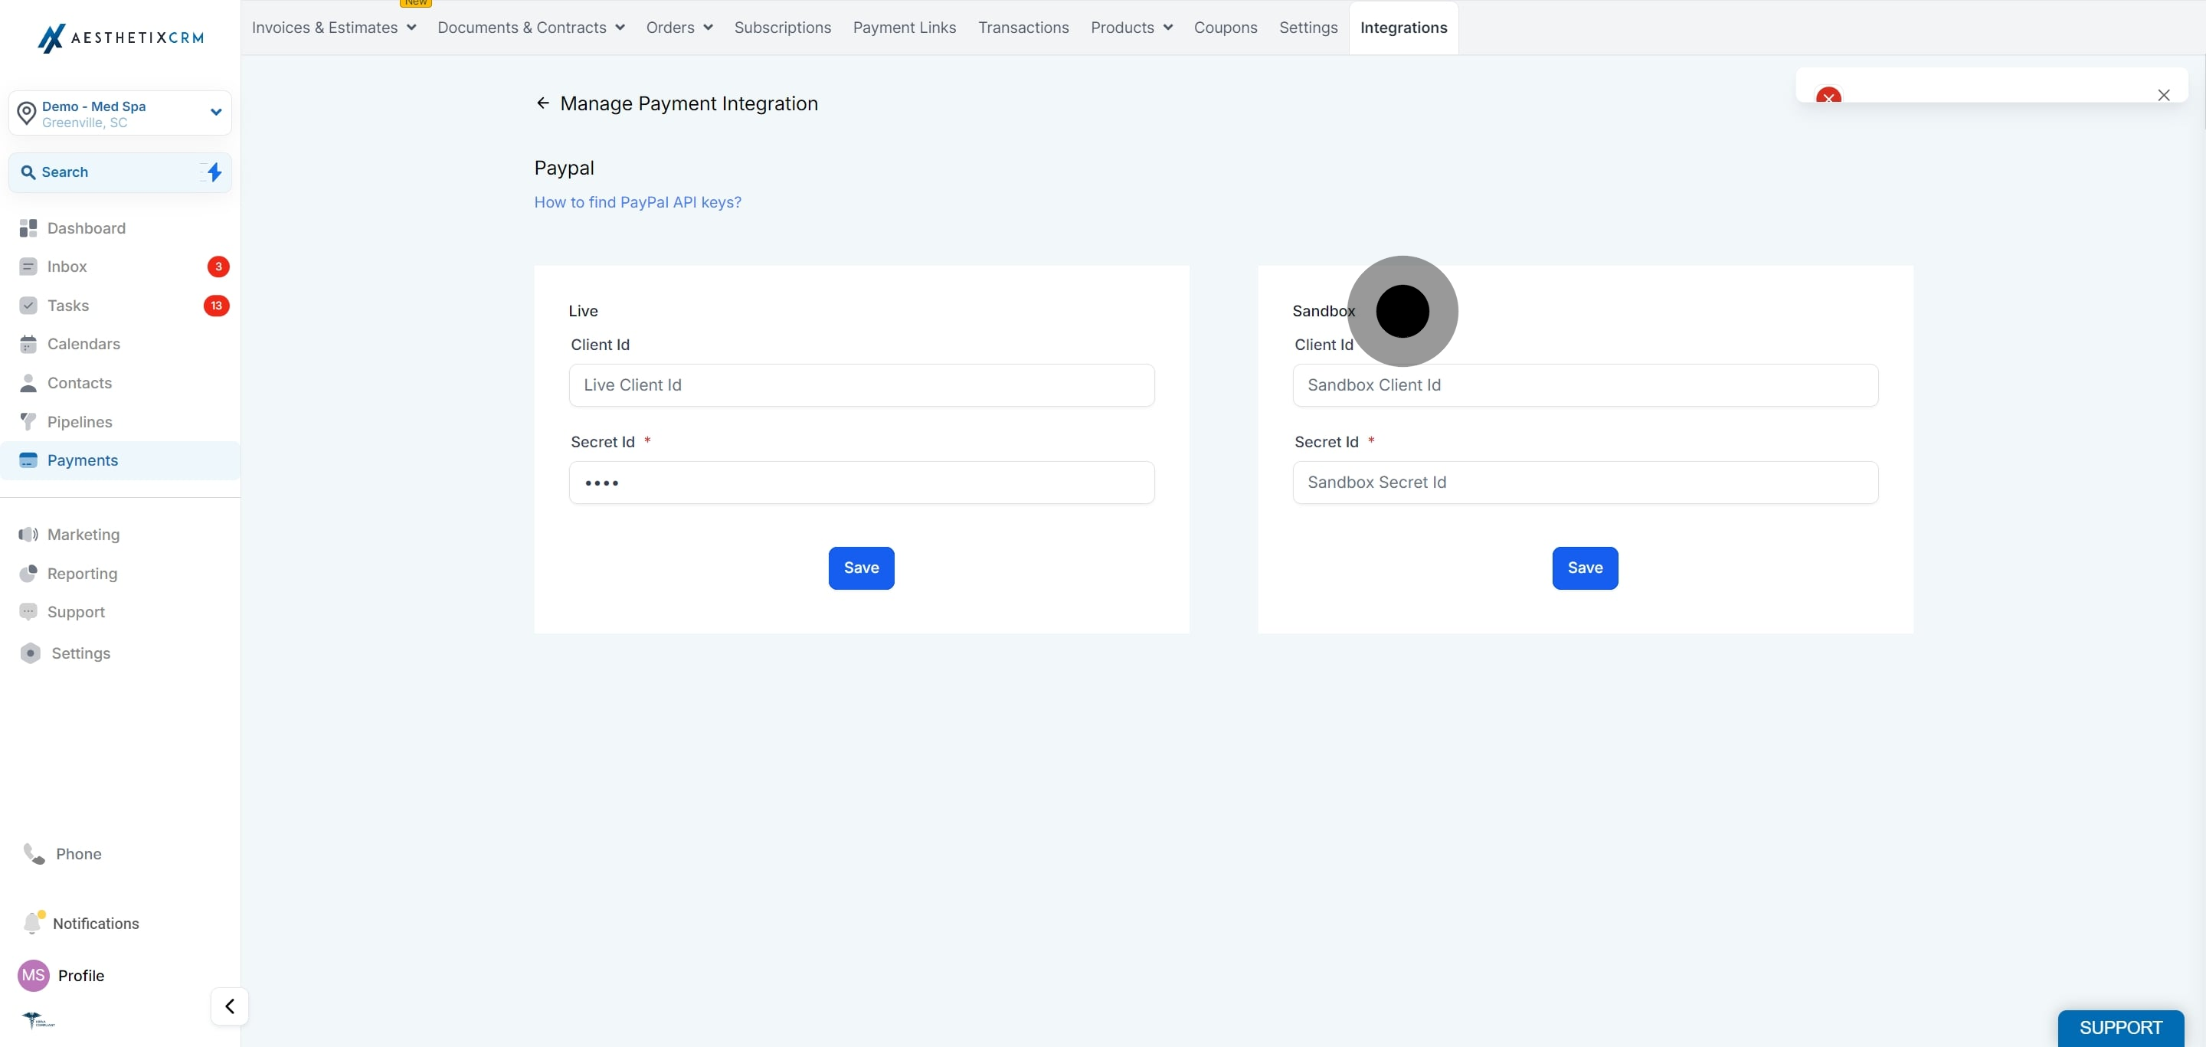This screenshot has width=2206, height=1047.
Task: Click the Dashboard grid icon
Action: click(x=28, y=227)
